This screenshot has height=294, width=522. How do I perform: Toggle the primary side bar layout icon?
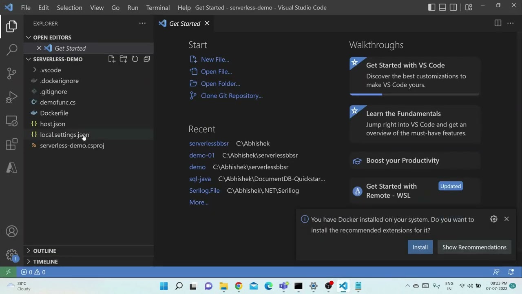click(432, 7)
